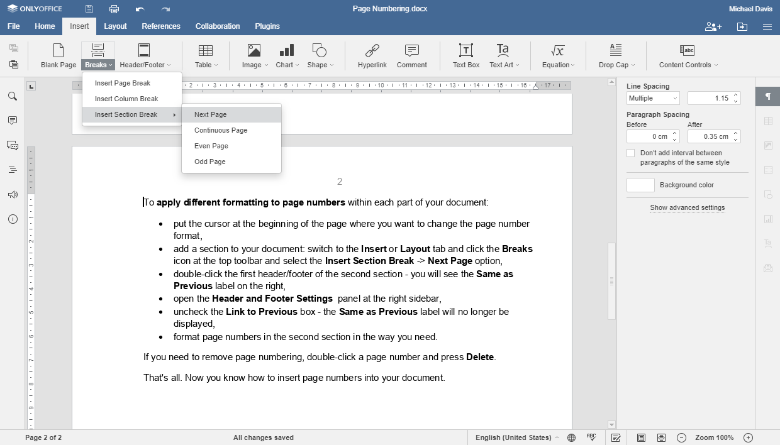Choose Insert Page Break
Image resolution: width=780 pixels, height=445 pixels.
[x=132, y=83]
